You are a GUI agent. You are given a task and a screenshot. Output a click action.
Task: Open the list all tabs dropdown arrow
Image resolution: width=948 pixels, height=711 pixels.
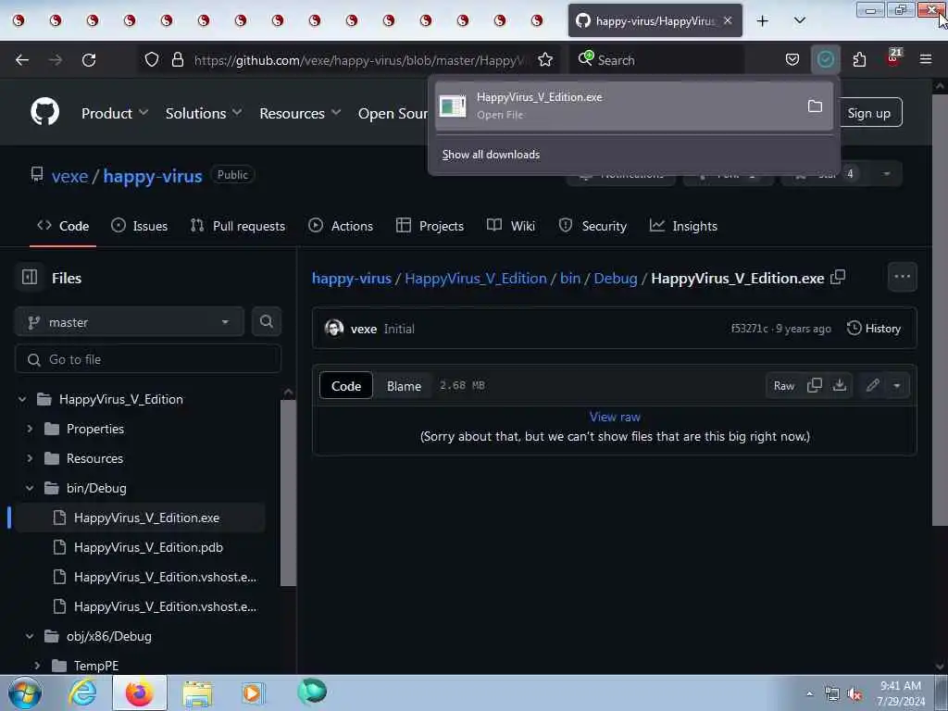[x=799, y=21]
